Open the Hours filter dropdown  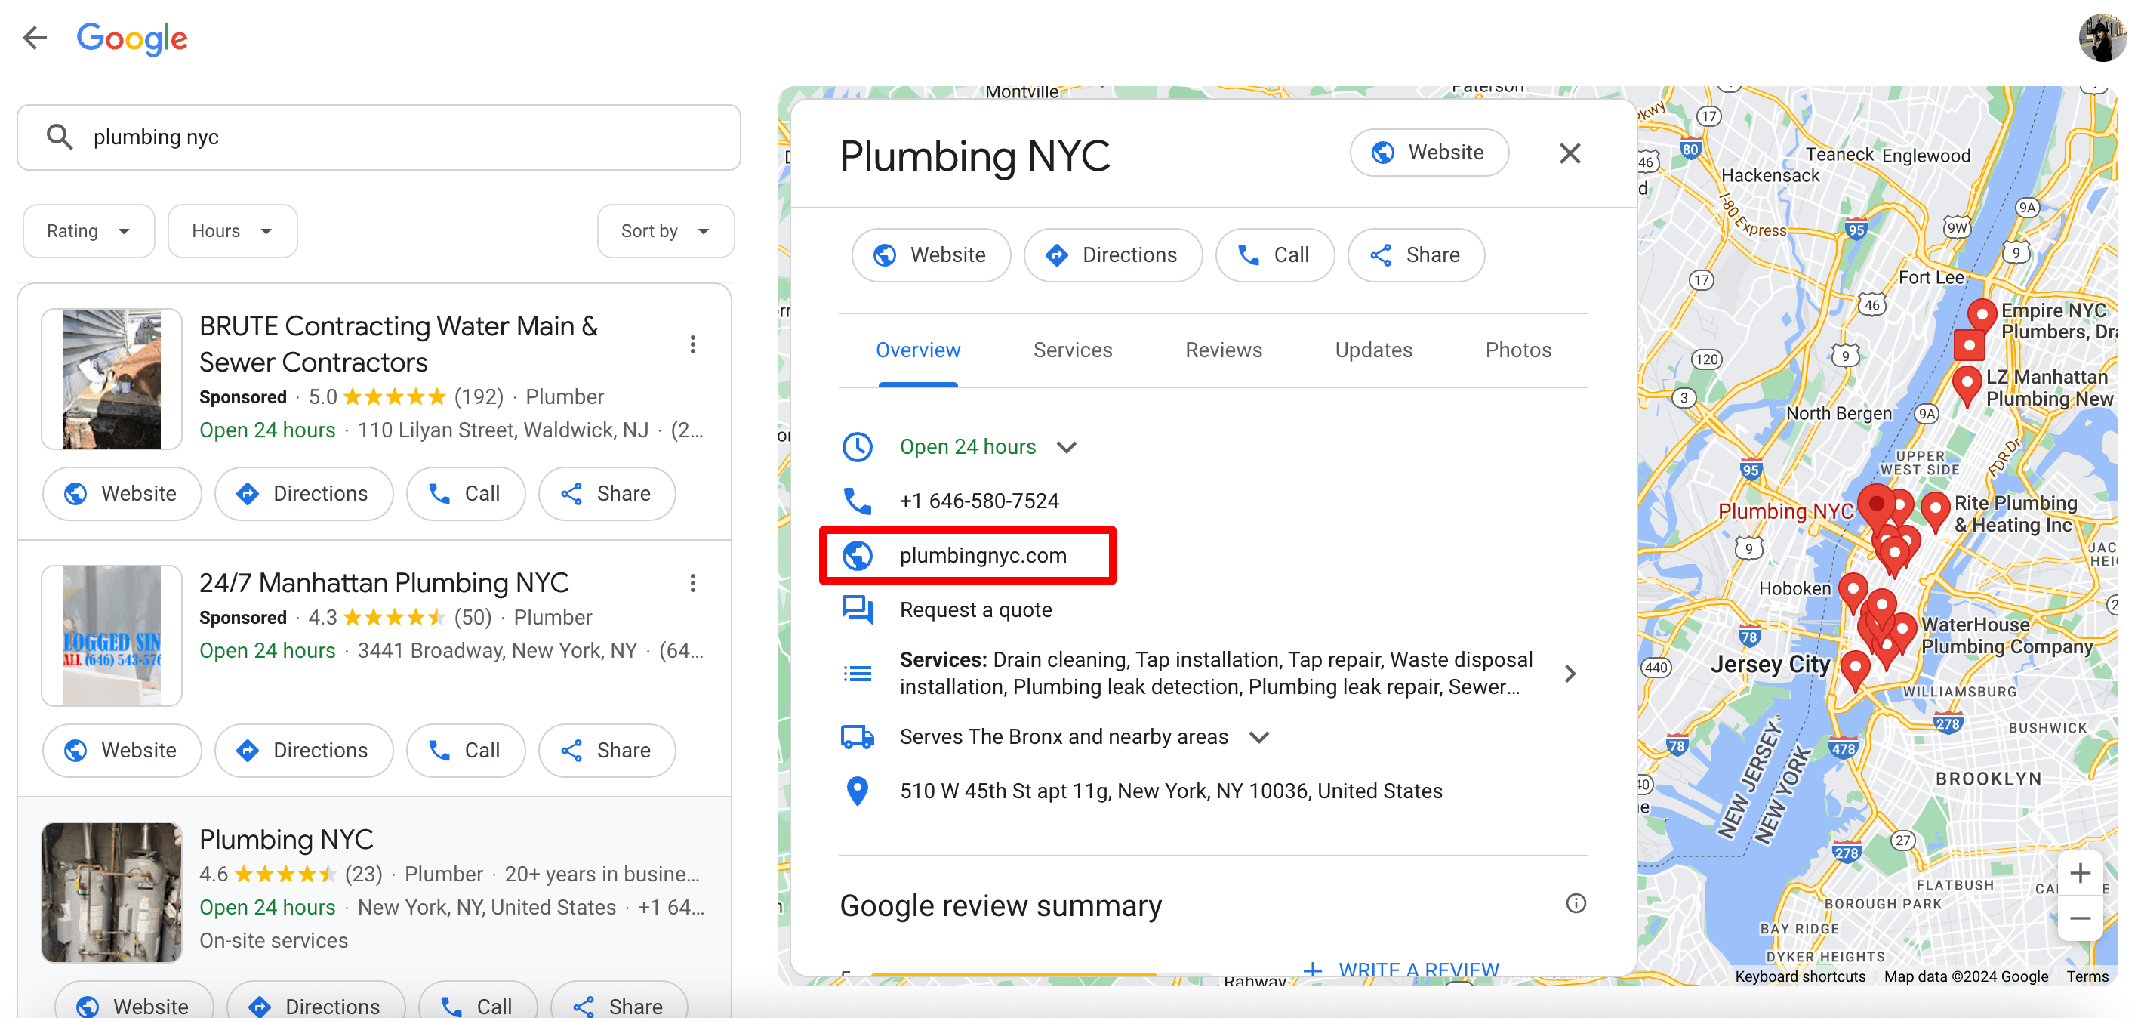coord(232,231)
